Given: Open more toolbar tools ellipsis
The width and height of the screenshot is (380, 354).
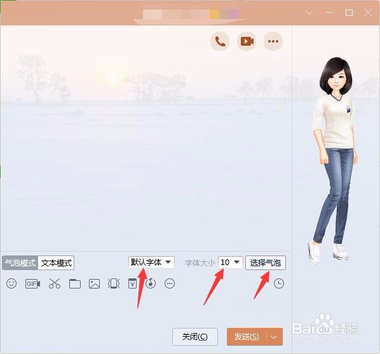Looking at the screenshot, I should click(x=170, y=283).
